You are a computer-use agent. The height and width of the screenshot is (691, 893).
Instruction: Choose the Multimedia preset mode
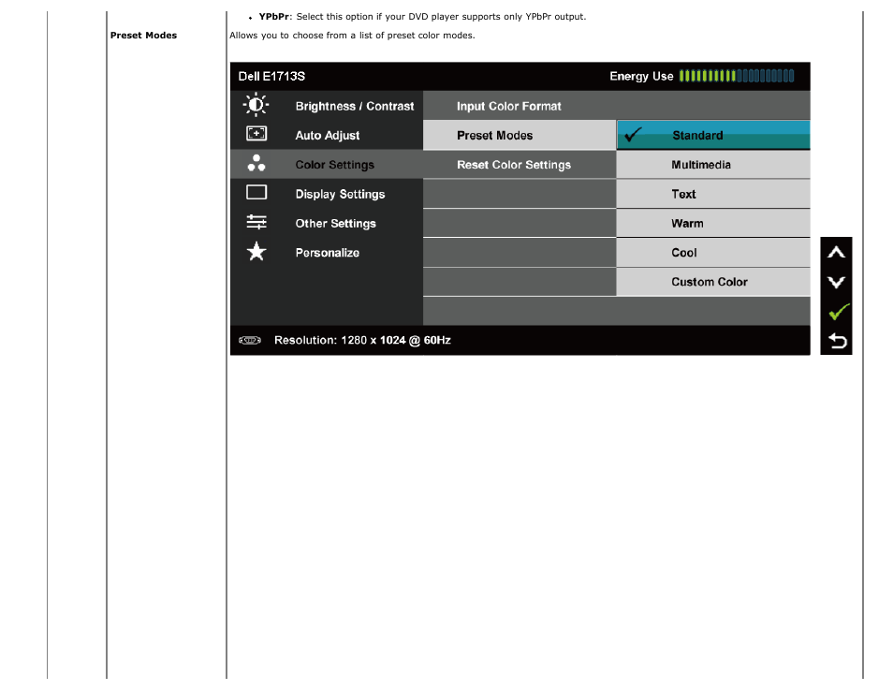click(712, 165)
